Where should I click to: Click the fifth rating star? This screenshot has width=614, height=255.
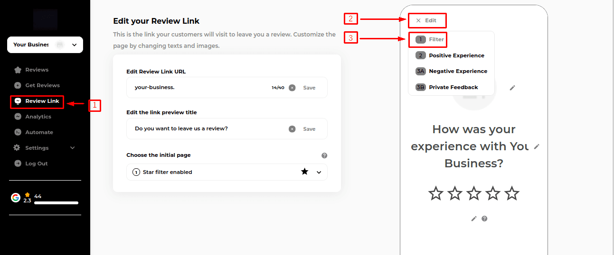pos(512,193)
